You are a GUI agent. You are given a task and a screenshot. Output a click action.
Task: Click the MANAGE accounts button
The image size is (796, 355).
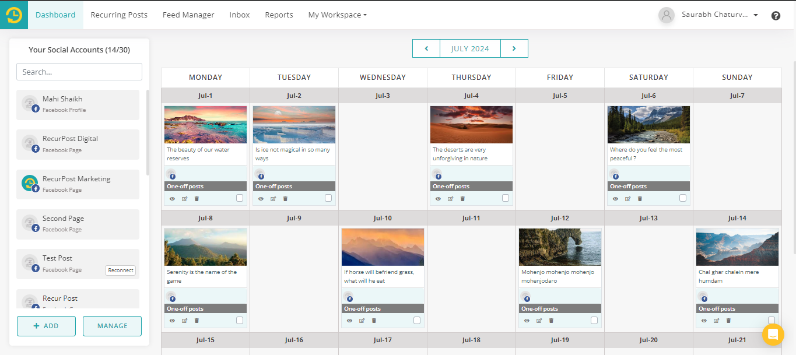(112, 326)
